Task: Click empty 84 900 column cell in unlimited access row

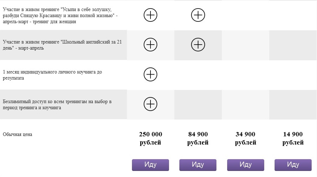Action: click(198, 104)
